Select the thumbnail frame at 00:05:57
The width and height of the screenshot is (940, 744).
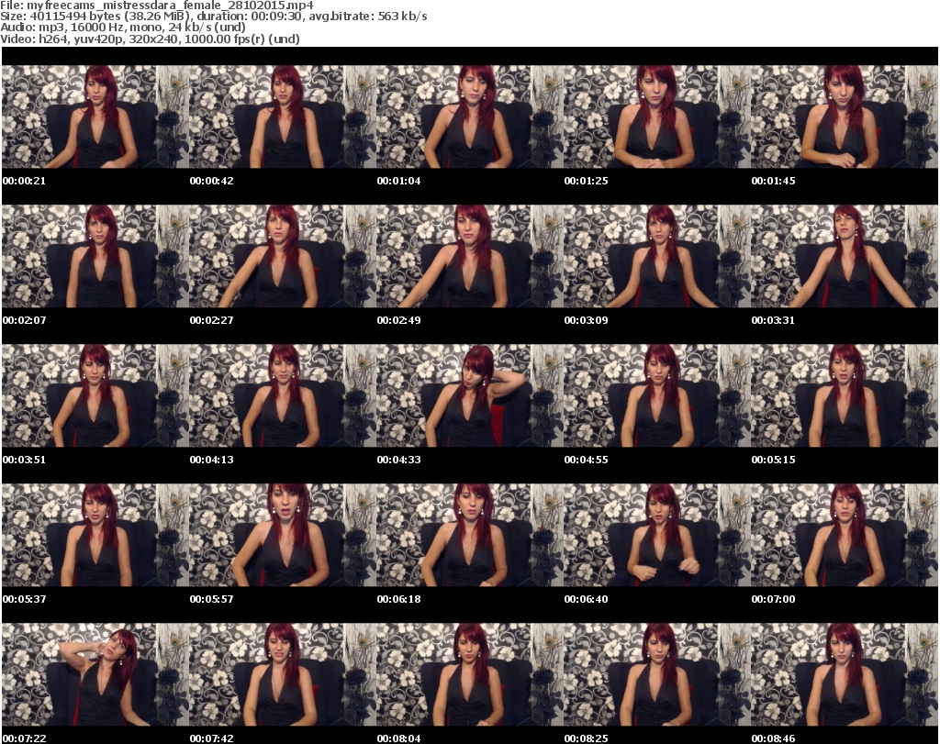pyautogui.click(x=283, y=535)
